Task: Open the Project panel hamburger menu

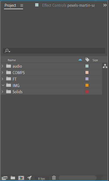Action: [x=22, y=5]
